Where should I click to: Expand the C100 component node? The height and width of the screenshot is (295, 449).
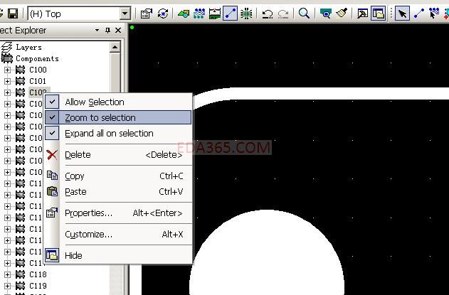[7, 70]
